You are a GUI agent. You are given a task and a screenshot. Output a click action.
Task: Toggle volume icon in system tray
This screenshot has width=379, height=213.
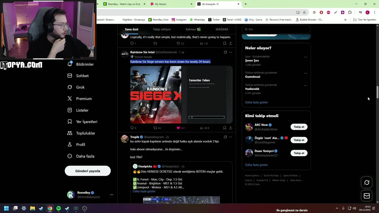354,208
